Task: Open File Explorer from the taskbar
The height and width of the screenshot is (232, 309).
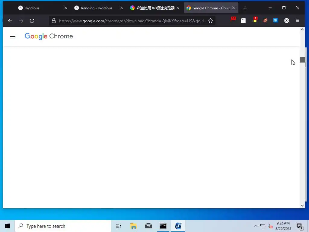Action: (x=133, y=226)
